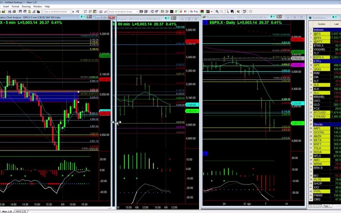Switch to the WinW 3.25 workspace tab
Viewport: 341px width, 213px height.
(20, 211)
